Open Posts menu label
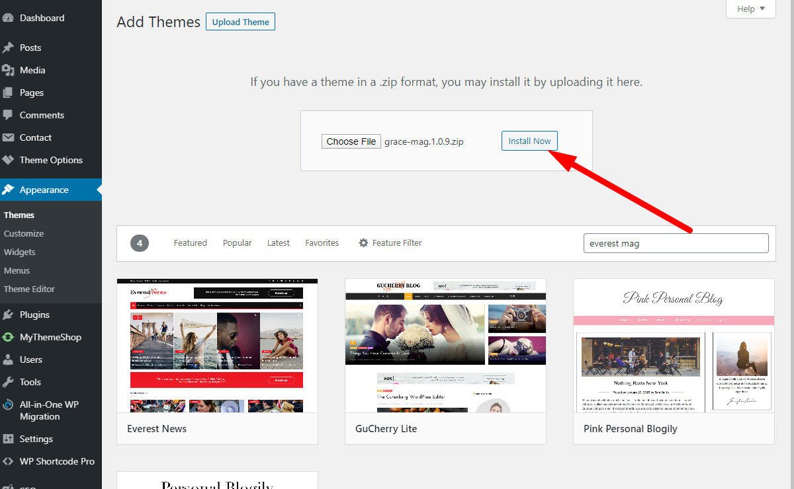Viewport: 794px width, 489px height. click(x=30, y=48)
